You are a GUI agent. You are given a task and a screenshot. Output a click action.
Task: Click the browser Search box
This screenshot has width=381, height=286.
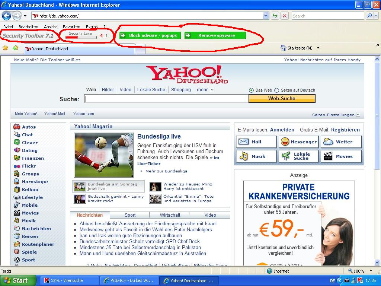[x=328, y=16]
